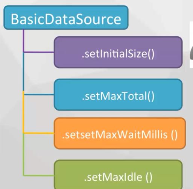Pick the green .setMaxIdle () box
Image resolution: width=193 pixels, height=189 pixels.
(118, 174)
